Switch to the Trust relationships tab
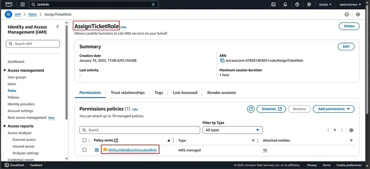The height and width of the screenshot is (169, 370). click(x=128, y=93)
